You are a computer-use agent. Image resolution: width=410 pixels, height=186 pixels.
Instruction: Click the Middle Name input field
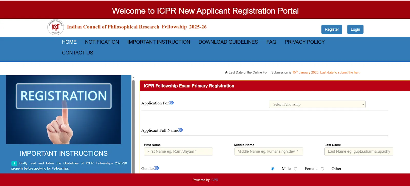pos(269,151)
